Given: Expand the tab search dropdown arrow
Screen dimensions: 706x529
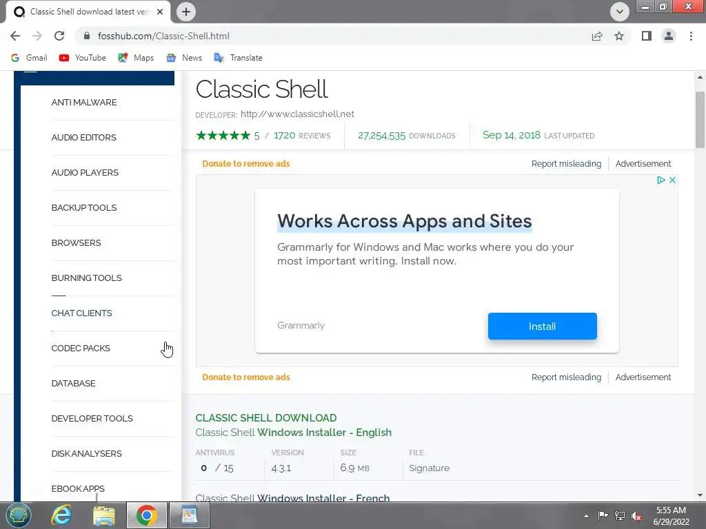Looking at the screenshot, I should point(620,12).
